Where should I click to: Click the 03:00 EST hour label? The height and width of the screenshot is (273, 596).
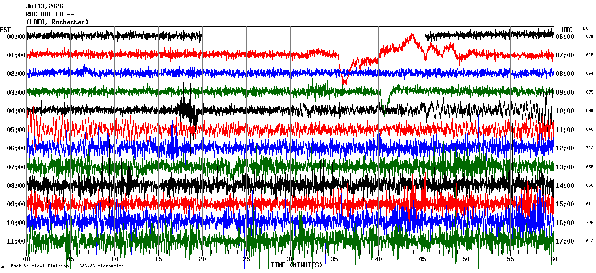[16, 93]
